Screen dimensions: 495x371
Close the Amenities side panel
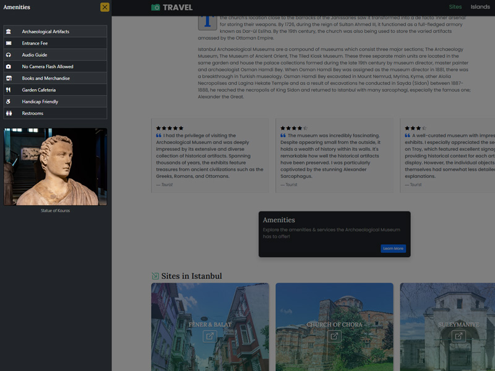105,7
